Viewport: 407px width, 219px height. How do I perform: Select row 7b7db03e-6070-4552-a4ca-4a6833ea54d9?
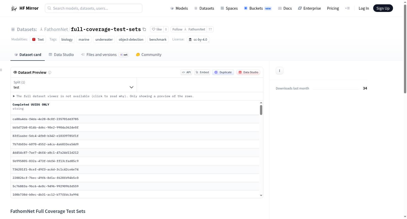[x=135, y=144]
